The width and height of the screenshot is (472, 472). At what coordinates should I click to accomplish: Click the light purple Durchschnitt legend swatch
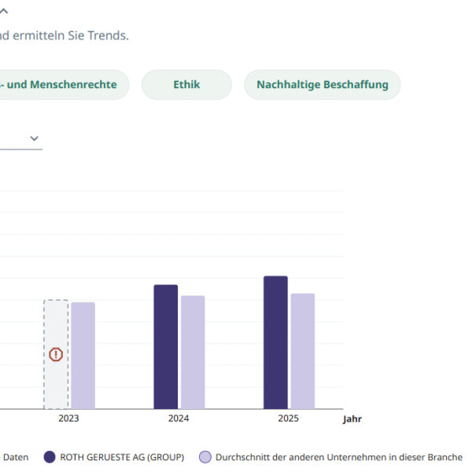pyautogui.click(x=205, y=456)
